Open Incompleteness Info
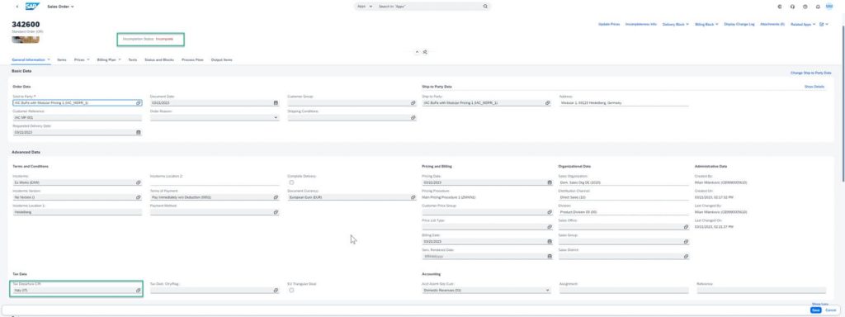Viewport: 845px width, 317px height. click(640, 24)
